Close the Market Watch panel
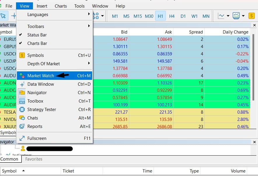This screenshot has height=176, width=258. click(x=255, y=25)
